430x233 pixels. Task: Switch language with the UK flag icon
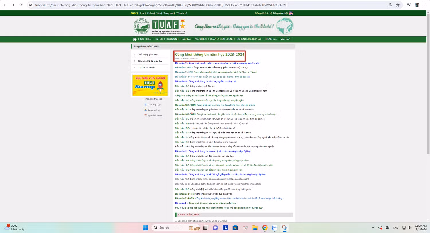291,13
